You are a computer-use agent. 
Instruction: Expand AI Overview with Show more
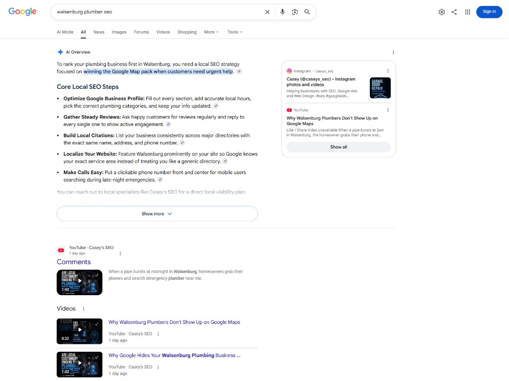(157, 214)
